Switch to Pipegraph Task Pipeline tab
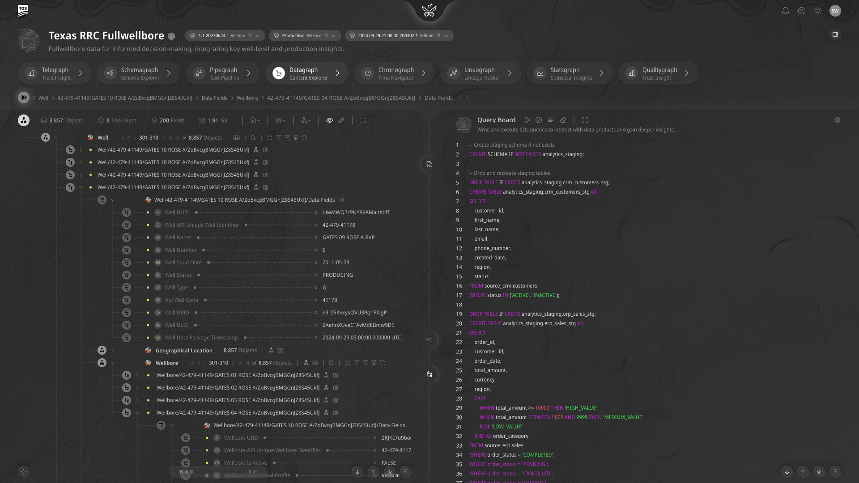 pos(223,73)
